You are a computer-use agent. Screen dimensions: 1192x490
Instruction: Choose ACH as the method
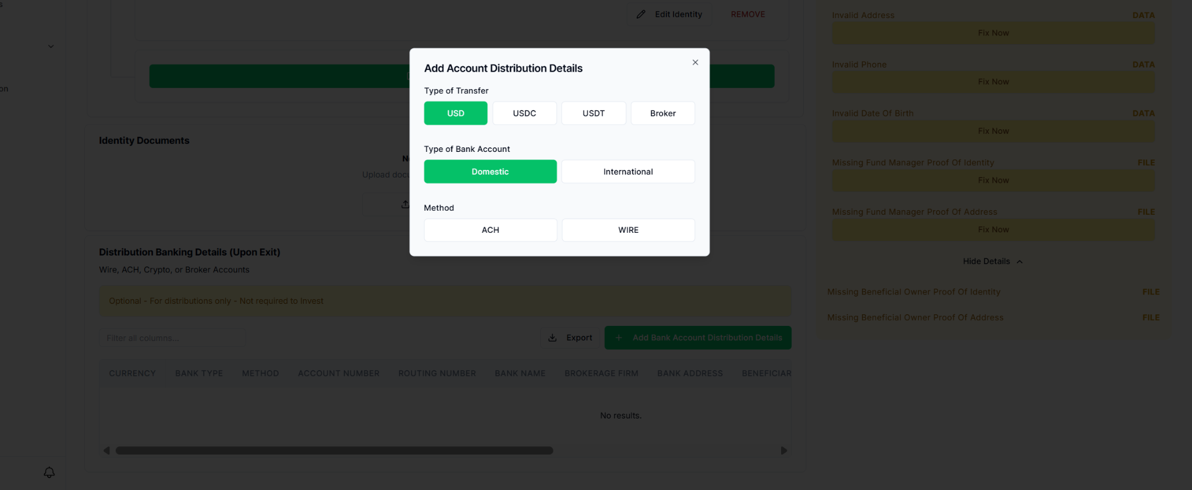[x=490, y=230]
